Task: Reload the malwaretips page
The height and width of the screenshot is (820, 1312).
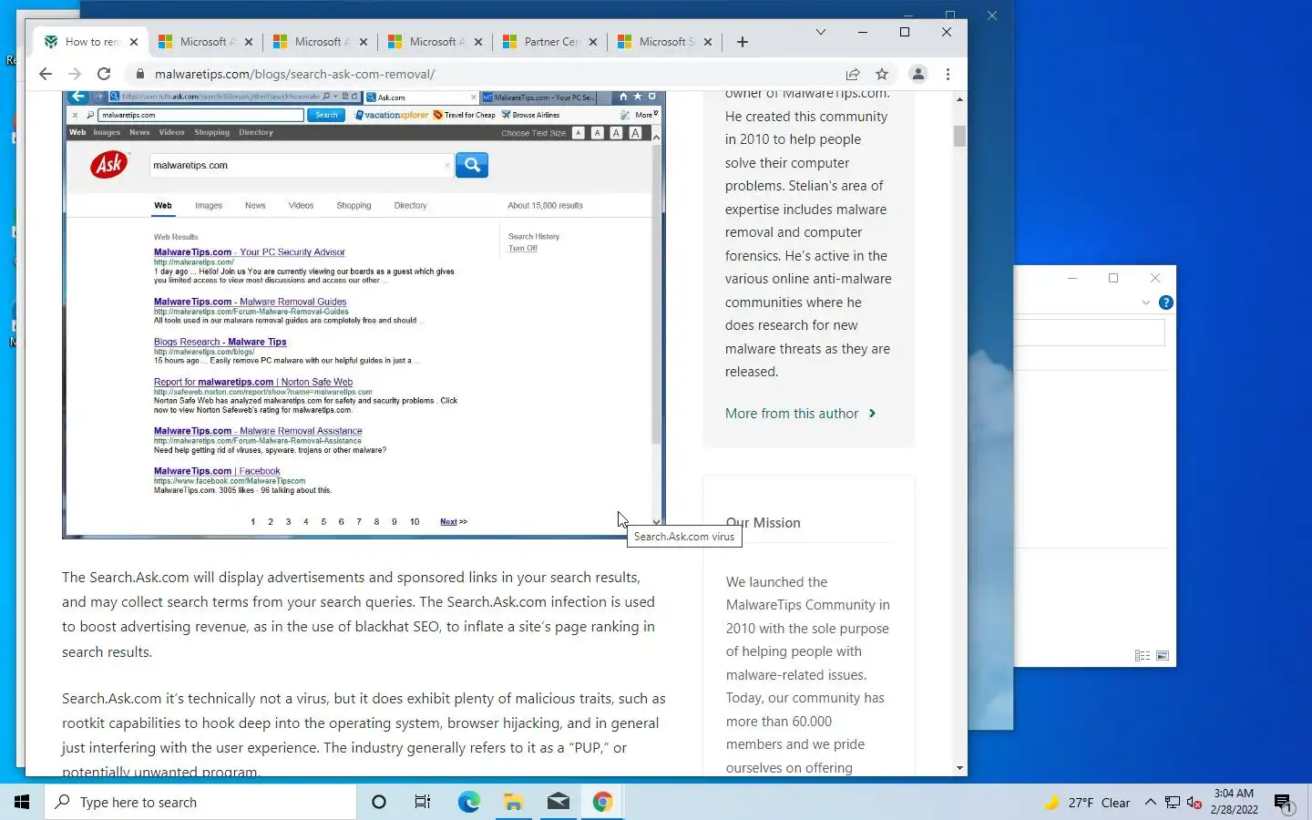Action: coord(104,74)
